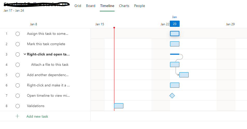This screenshot has width=247, height=129.
Task: Mark 'Assign this task to some...' complete
Action: coord(18,34)
